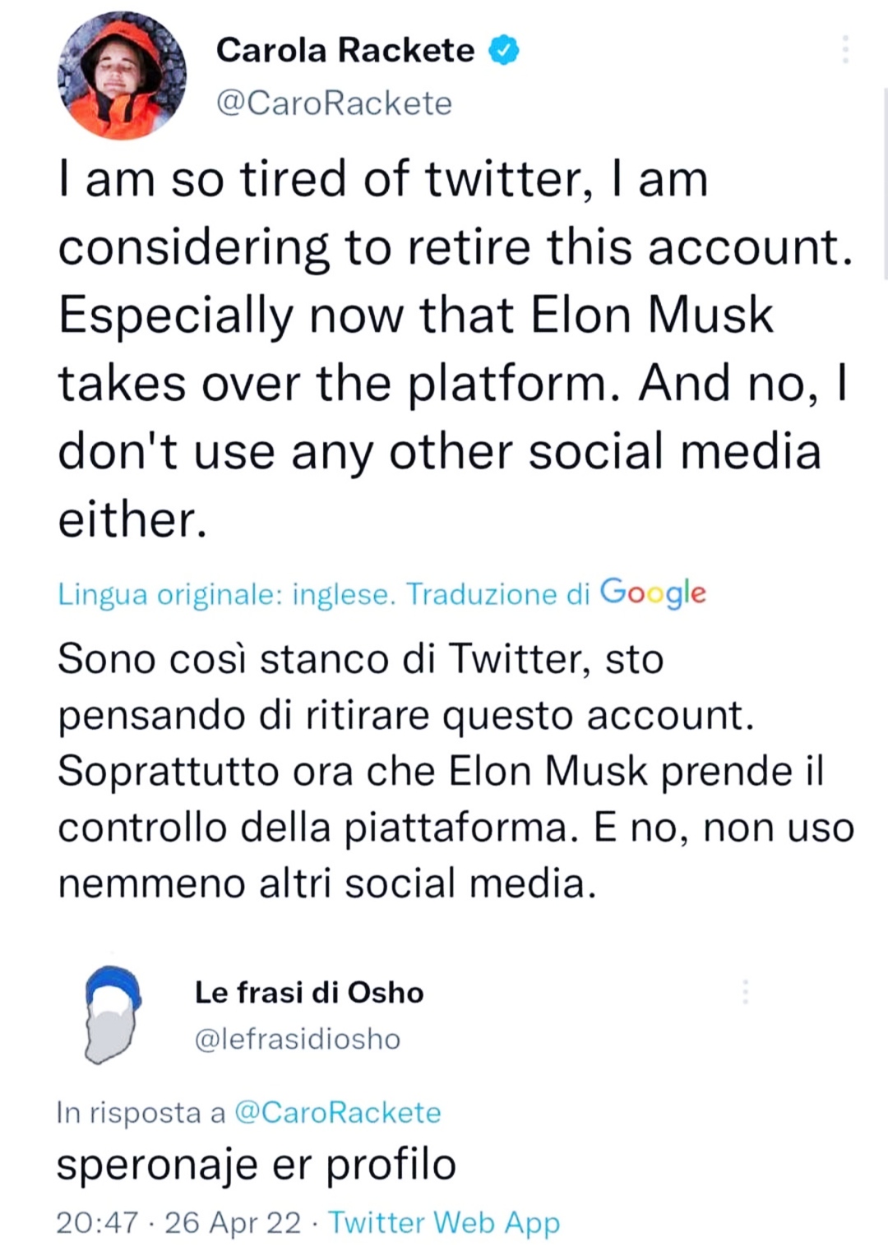Click the "speronaje er profilo" reply text

click(x=257, y=1164)
